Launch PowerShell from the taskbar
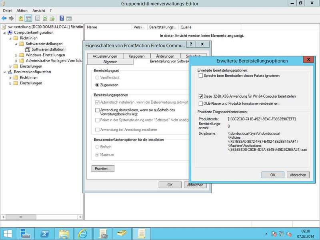 (x=45, y=233)
